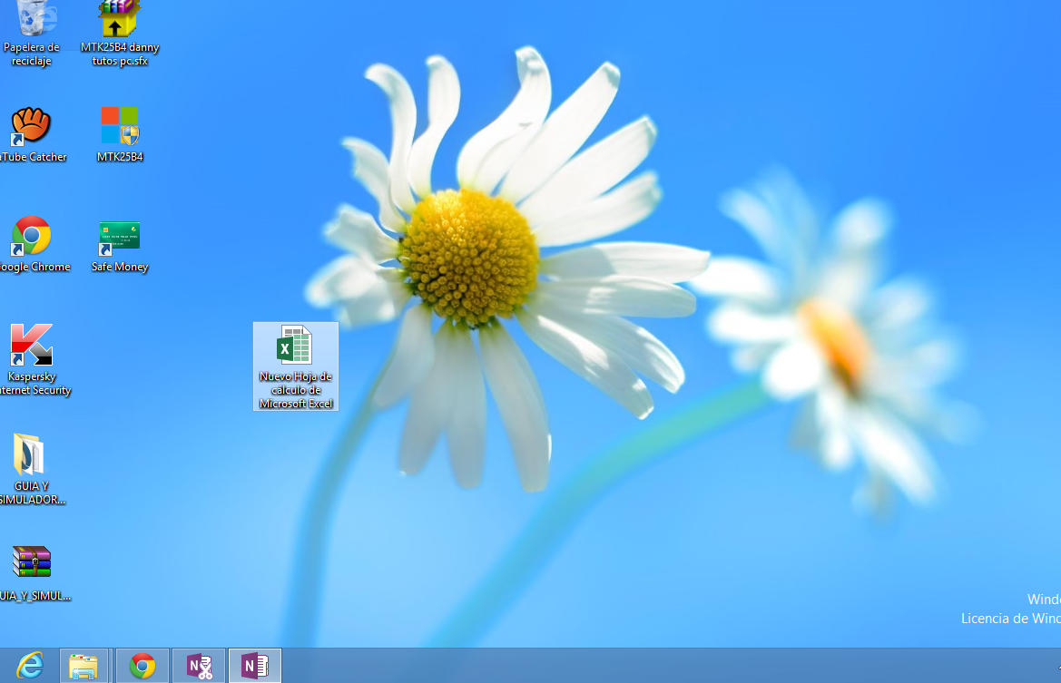This screenshot has width=1061, height=683.
Task: Switch to Google Chrome in the taskbar
Action: [x=142, y=666]
